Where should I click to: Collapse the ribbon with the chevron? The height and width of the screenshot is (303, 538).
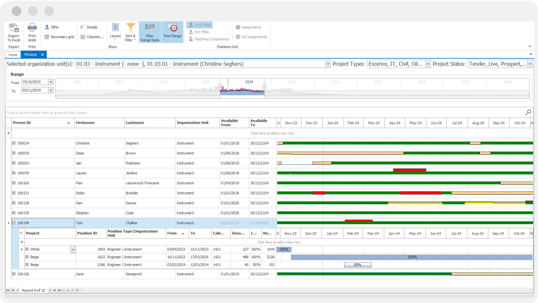(x=530, y=46)
